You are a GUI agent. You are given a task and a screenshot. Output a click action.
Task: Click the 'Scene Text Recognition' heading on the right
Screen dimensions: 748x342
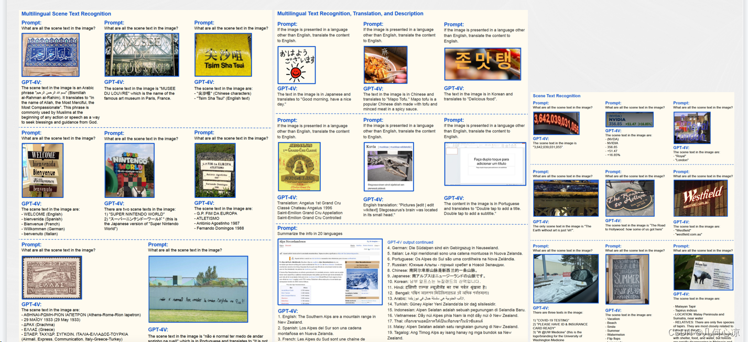(x=557, y=96)
